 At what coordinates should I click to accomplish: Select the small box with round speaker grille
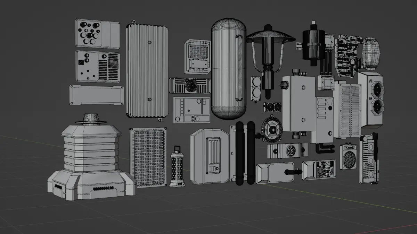pos(349,157)
